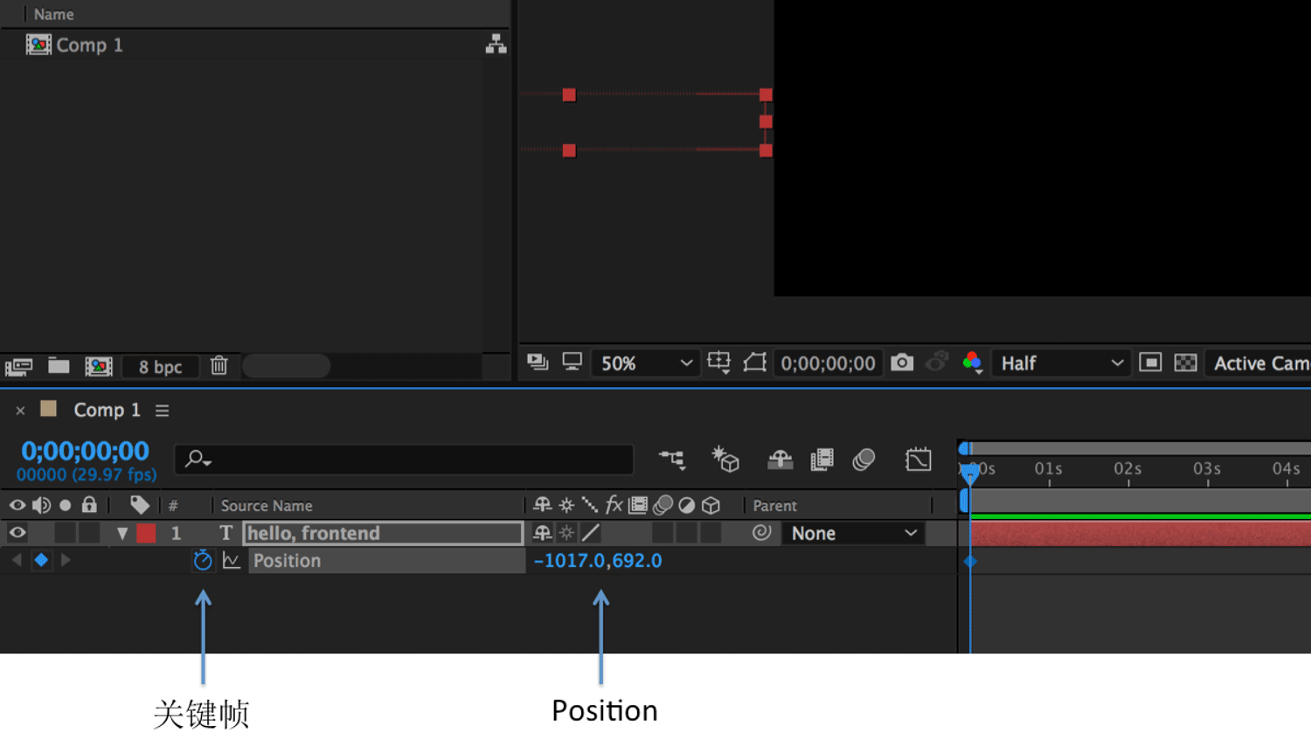Open the Graph Editor icon
1311x740 pixels.
[919, 459]
